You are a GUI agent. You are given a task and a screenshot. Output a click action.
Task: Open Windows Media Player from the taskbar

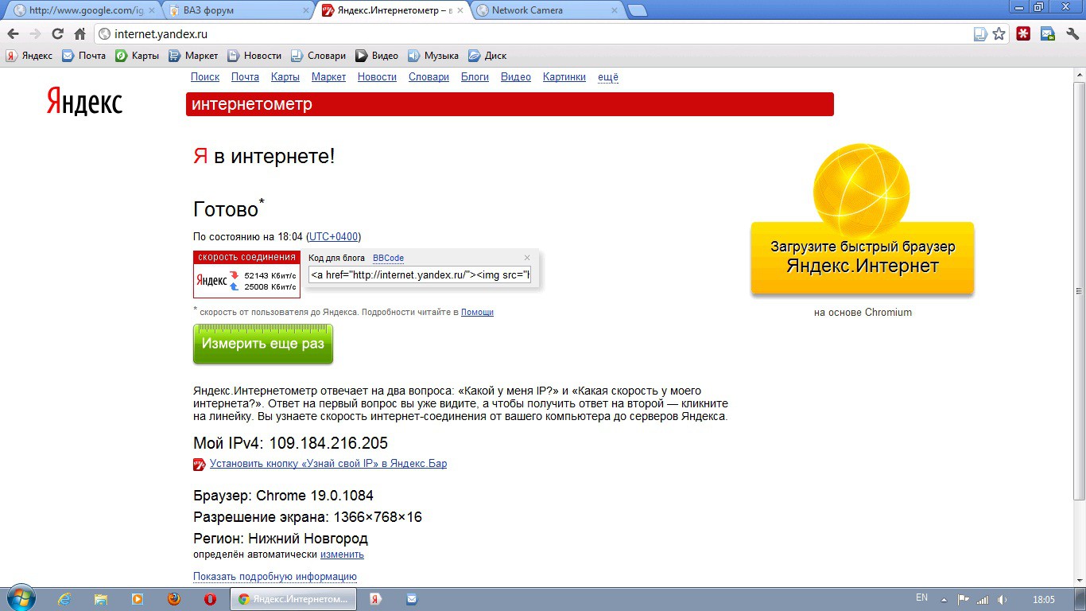pos(138,599)
